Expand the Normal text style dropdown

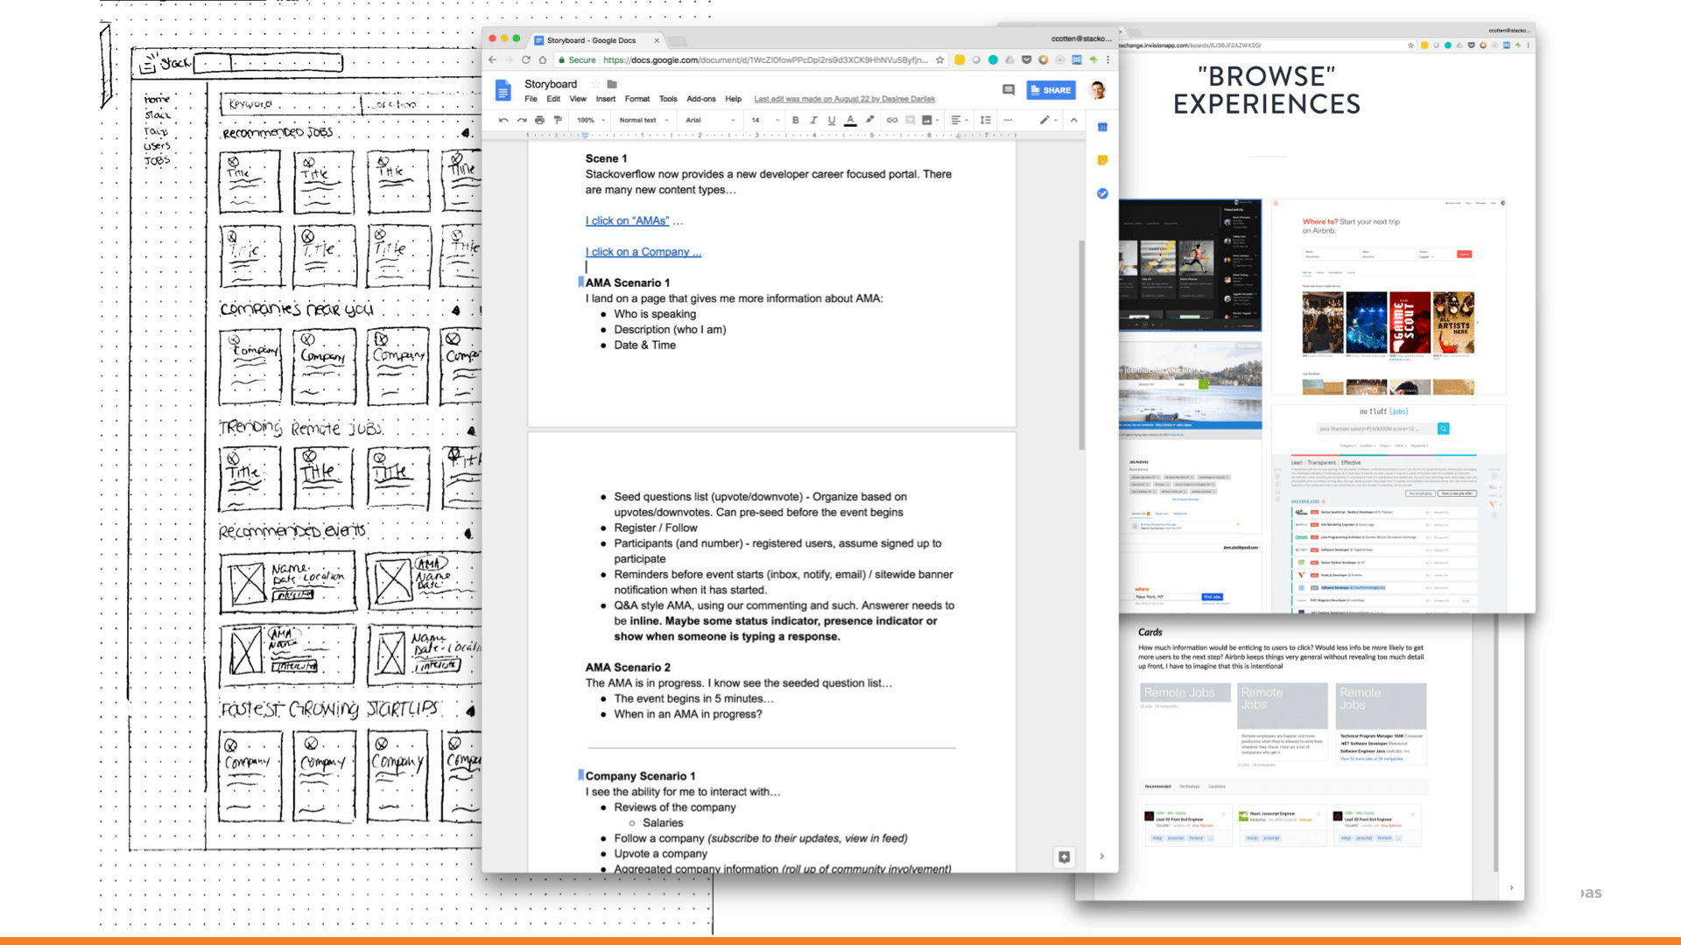pos(643,120)
